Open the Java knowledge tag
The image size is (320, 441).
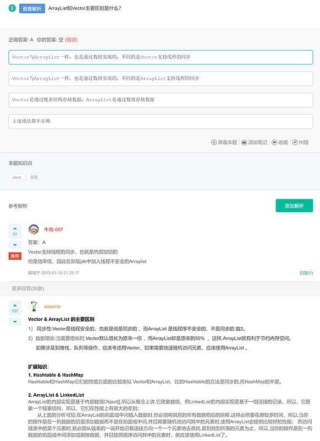pyautogui.click(x=16, y=177)
